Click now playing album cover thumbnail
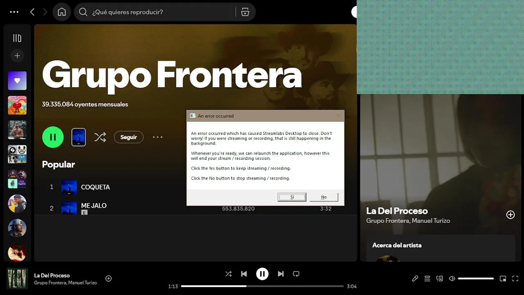Viewport: 524px width, 295px height. [x=17, y=279]
